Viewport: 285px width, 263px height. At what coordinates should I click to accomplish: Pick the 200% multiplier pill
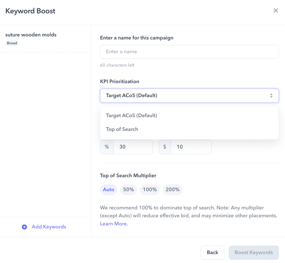click(173, 190)
